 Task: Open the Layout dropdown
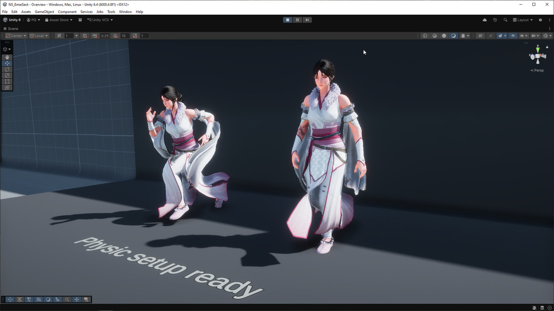[523, 20]
